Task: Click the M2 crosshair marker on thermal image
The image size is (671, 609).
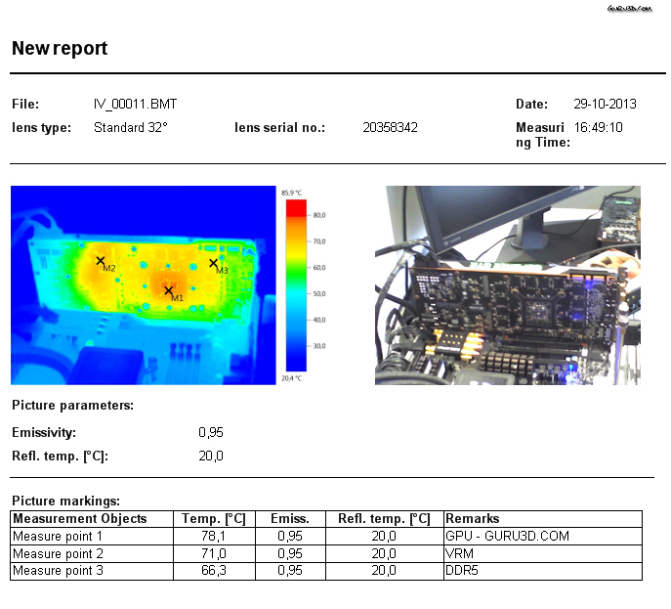Action: [101, 261]
